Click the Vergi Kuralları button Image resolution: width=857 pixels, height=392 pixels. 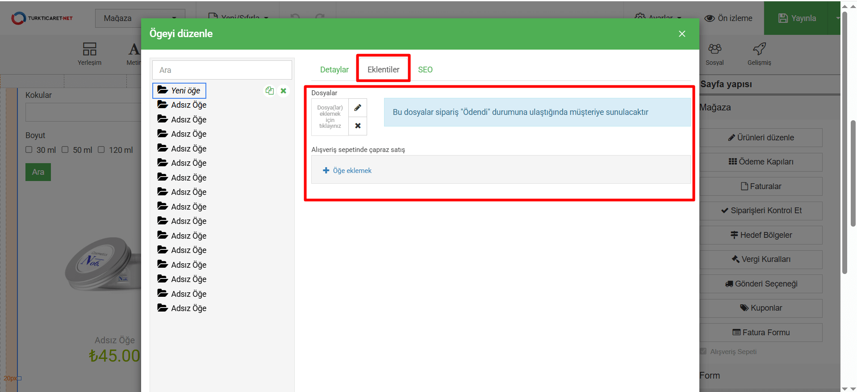761,259
